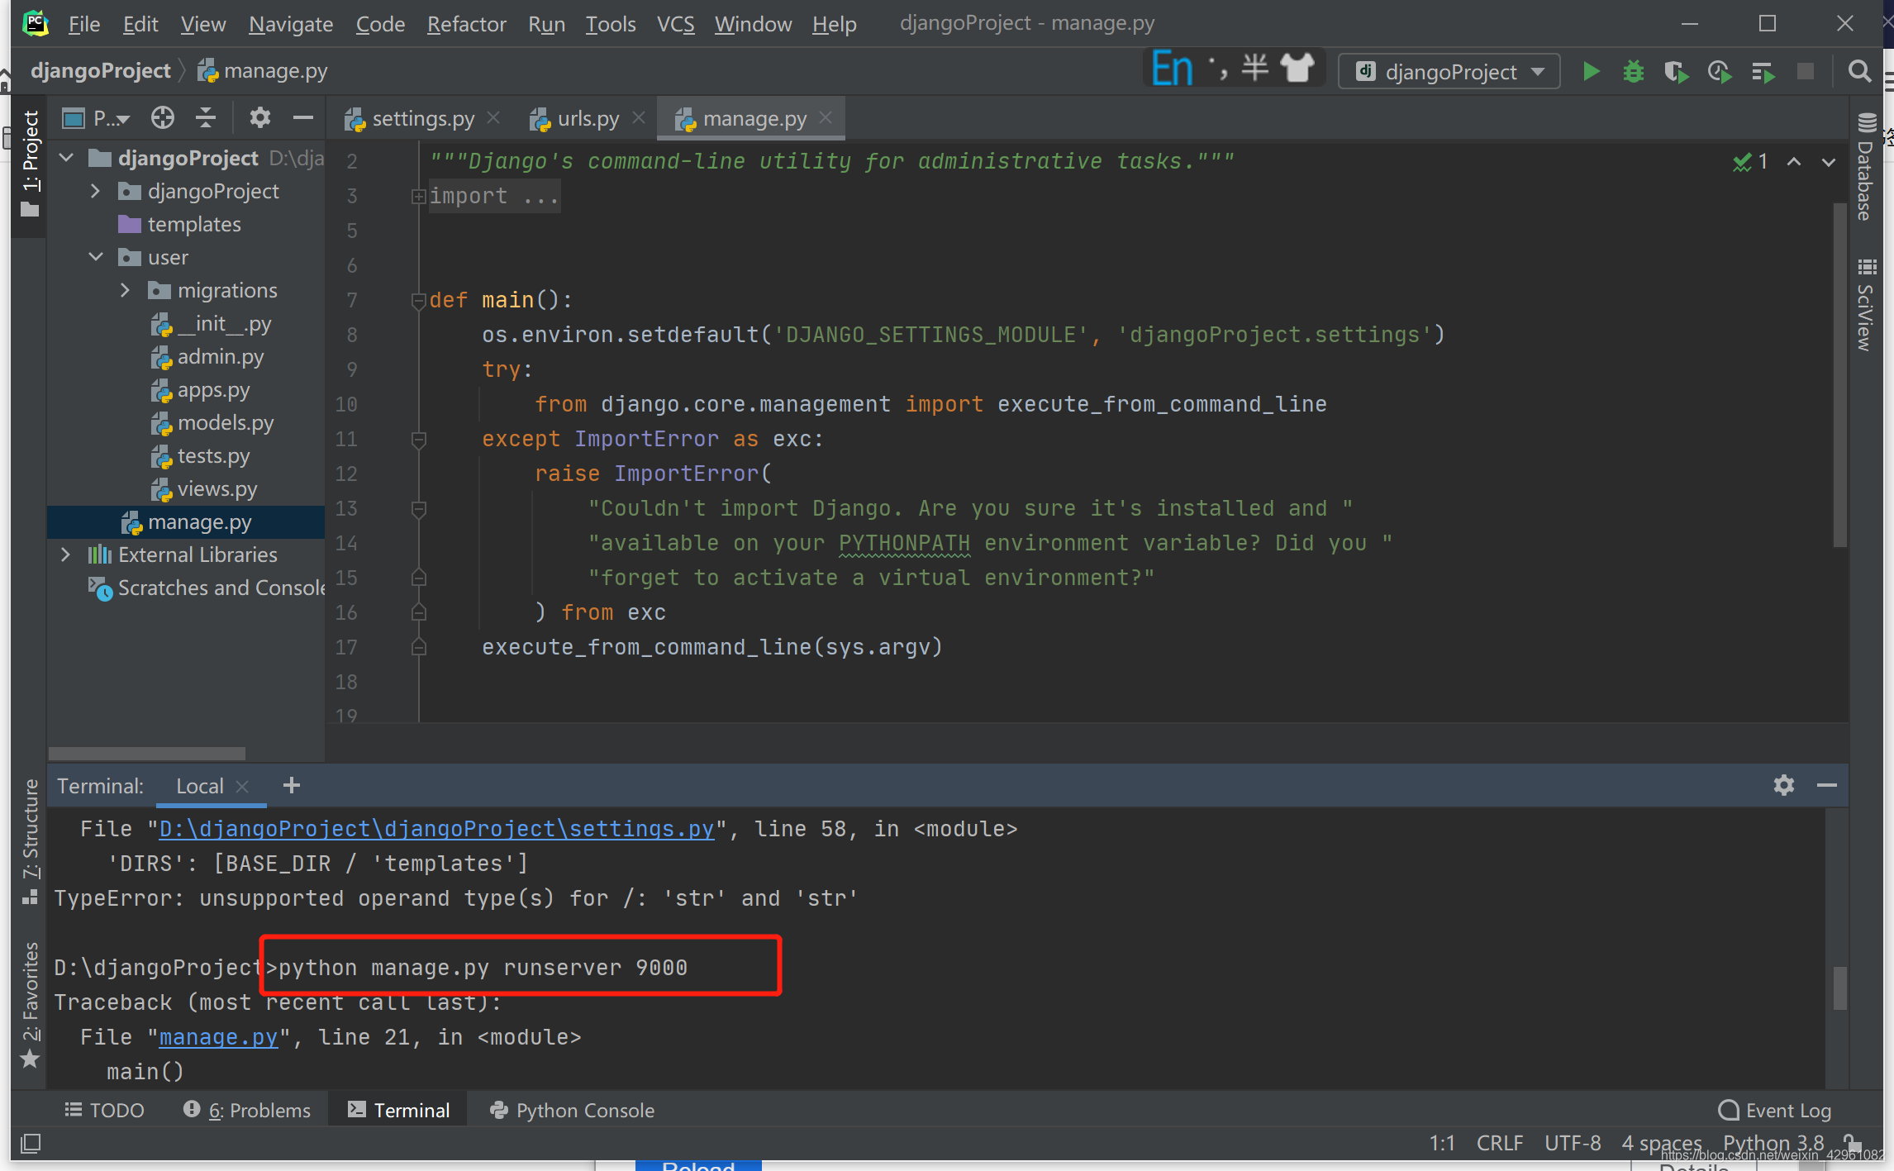This screenshot has height=1171, width=1894.
Task: Click the editor vertical scrollbar
Action: [x=1840, y=376]
